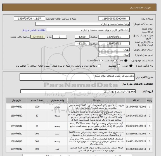Click the تاریخ نیاز column header

16,101
